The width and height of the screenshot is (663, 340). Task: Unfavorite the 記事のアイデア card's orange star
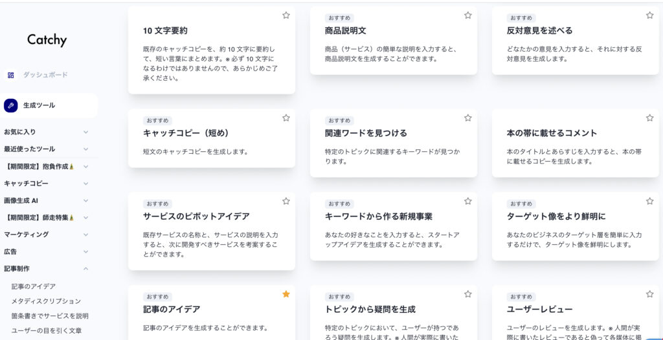(x=286, y=294)
